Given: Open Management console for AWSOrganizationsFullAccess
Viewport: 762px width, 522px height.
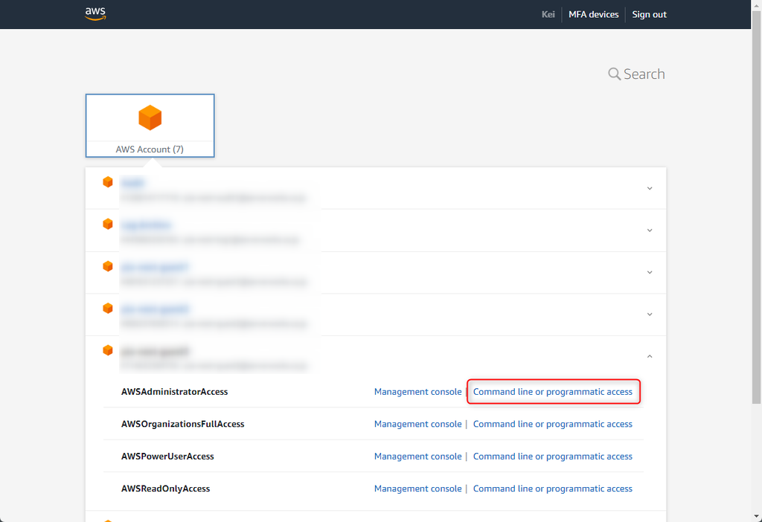Looking at the screenshot, I should point(417,424).
